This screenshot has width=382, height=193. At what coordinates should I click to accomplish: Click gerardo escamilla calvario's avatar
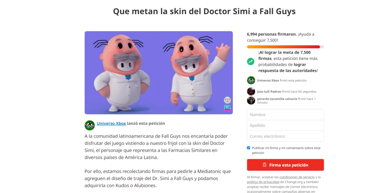pos(251,100)
